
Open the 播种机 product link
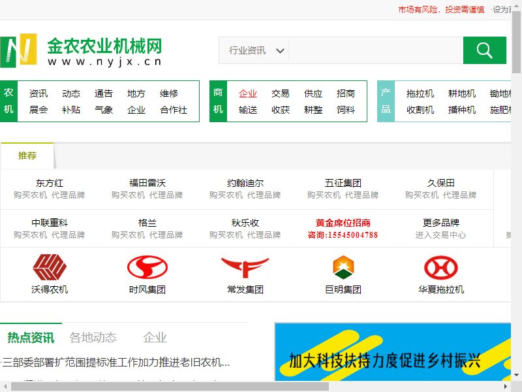coord(462,110)
